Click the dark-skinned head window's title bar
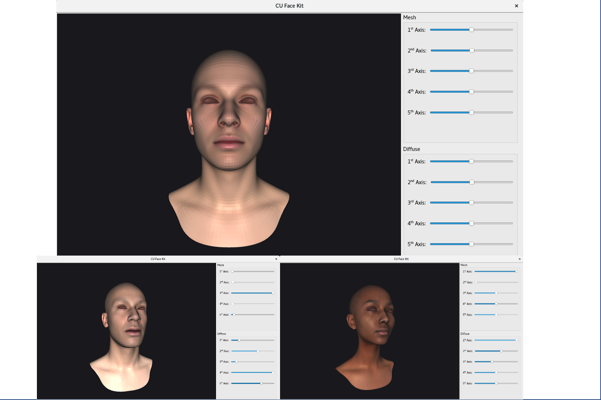Screen dimensions: 601x400 coord(401,259)
